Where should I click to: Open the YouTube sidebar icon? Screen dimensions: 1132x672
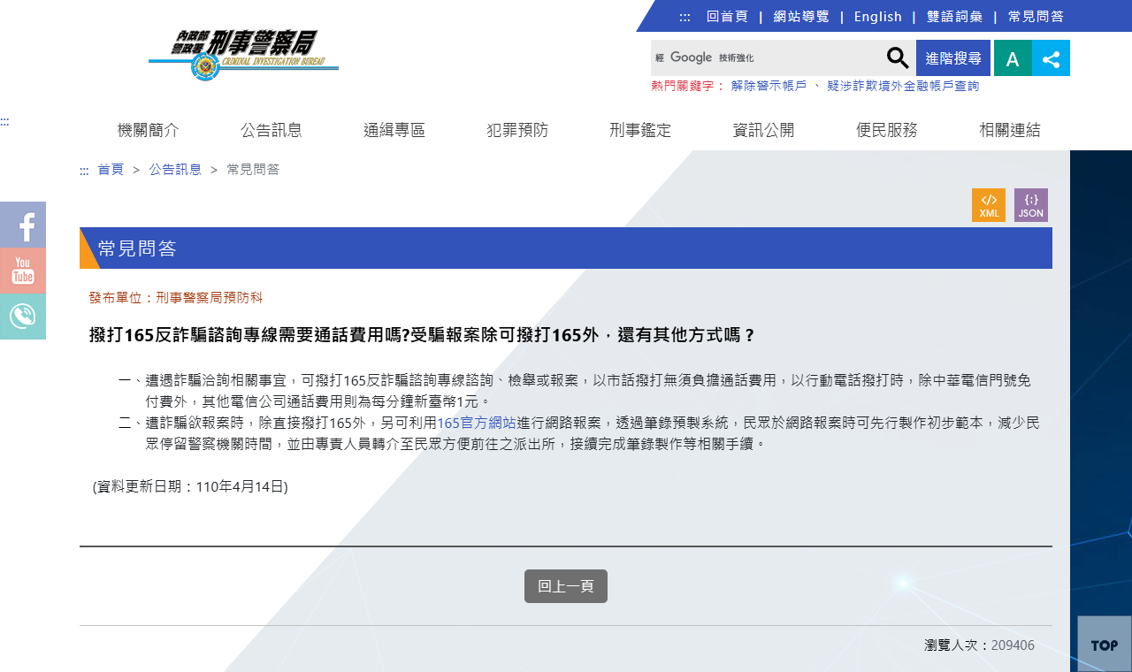23,271
